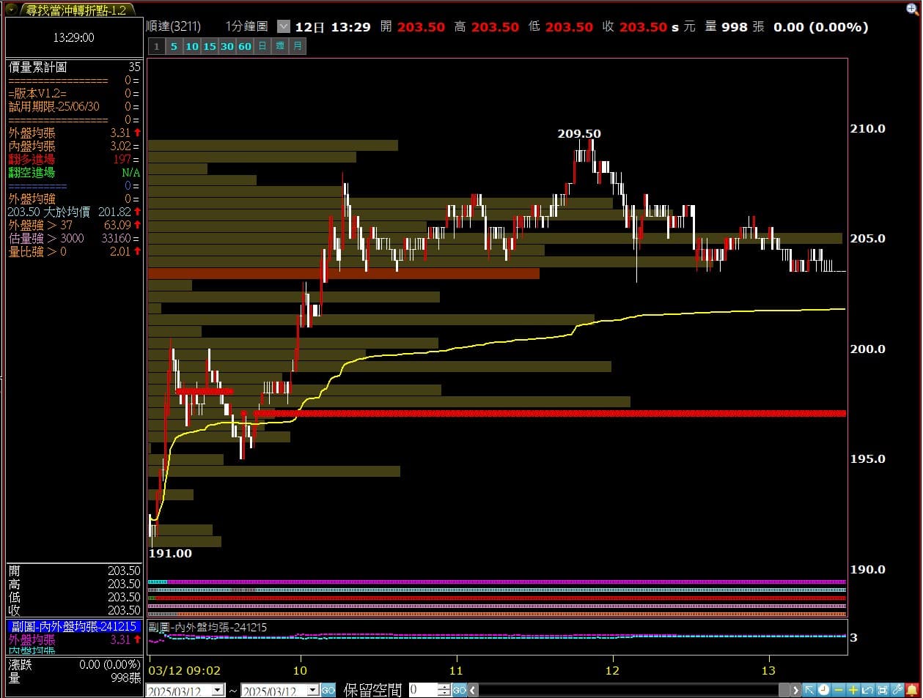Image resolution: width=923 pixels, height=698 pixels.
Task: Click GO next to the date range
Action: point(328,690)
